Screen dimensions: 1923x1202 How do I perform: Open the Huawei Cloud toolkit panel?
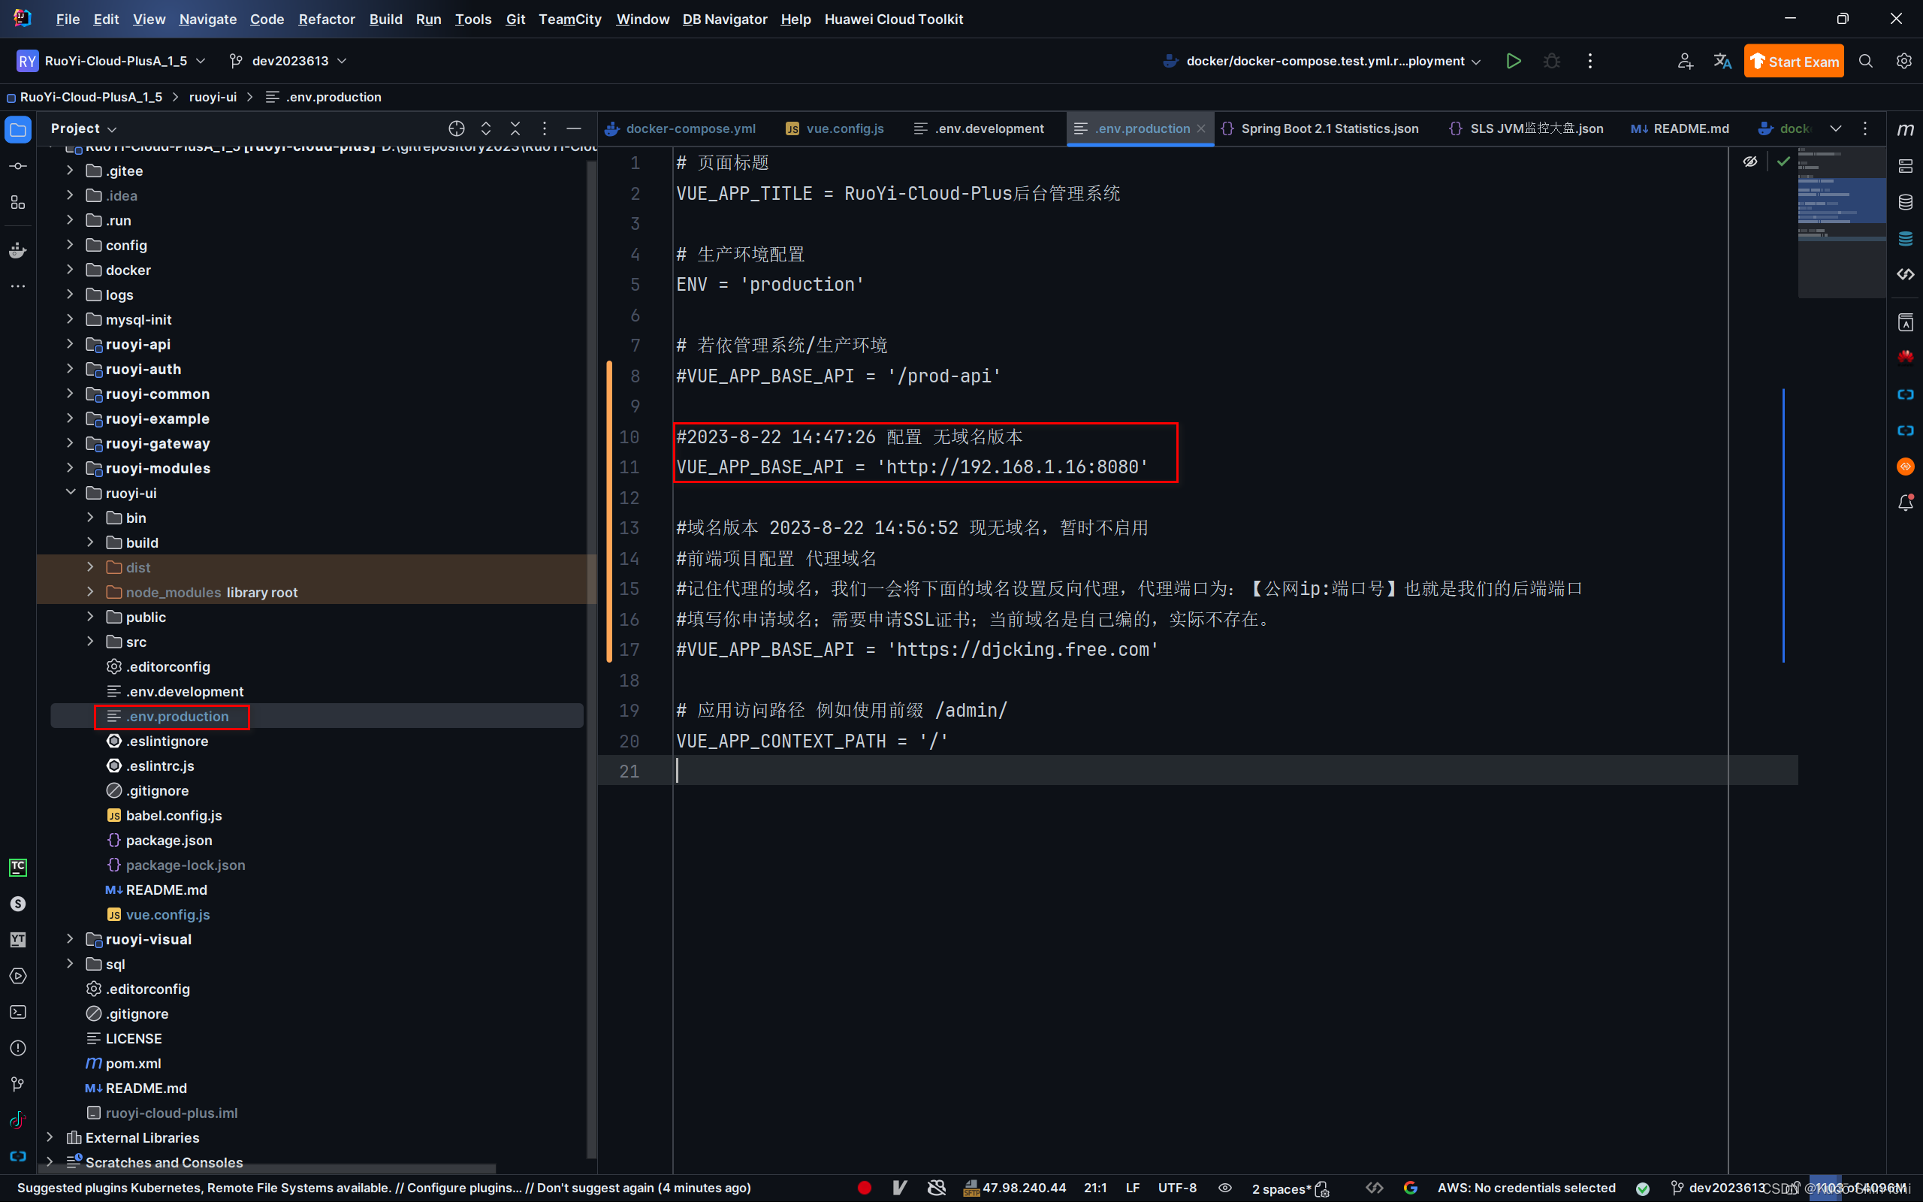1905,356
